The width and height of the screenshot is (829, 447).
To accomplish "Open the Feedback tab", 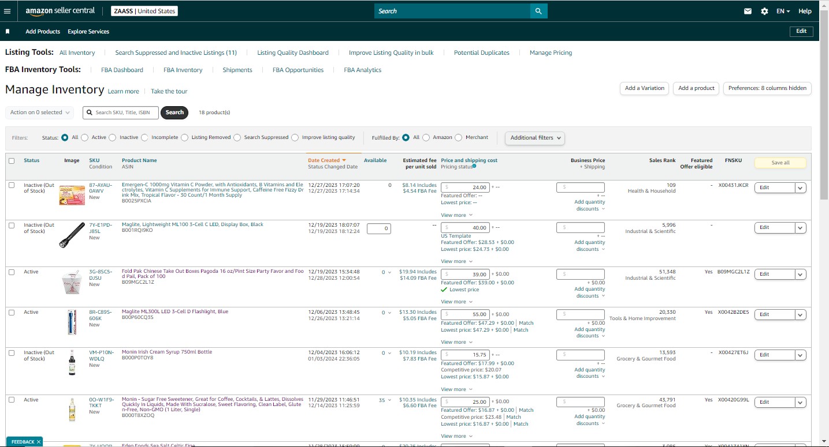I will [x=23, y=442].
